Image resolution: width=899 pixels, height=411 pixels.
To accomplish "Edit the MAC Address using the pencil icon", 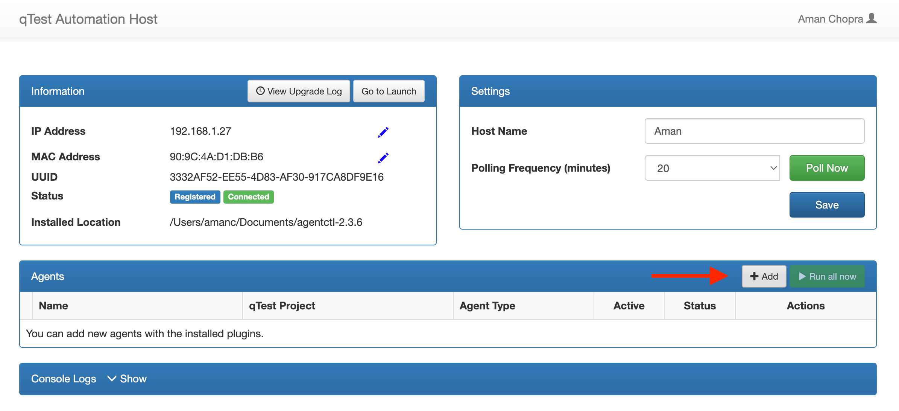I will pos(383,157).
